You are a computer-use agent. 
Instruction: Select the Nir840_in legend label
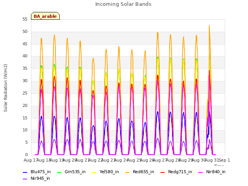tap(216, 172)
